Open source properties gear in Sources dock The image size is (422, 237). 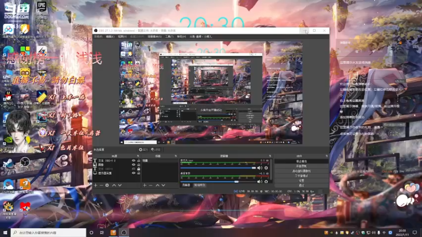click(107, 185)
